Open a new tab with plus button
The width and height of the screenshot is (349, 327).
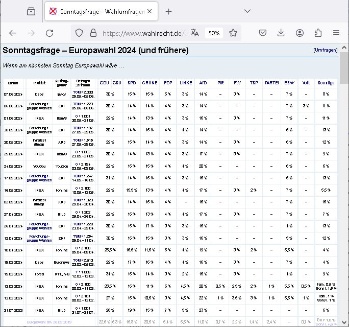169,11
